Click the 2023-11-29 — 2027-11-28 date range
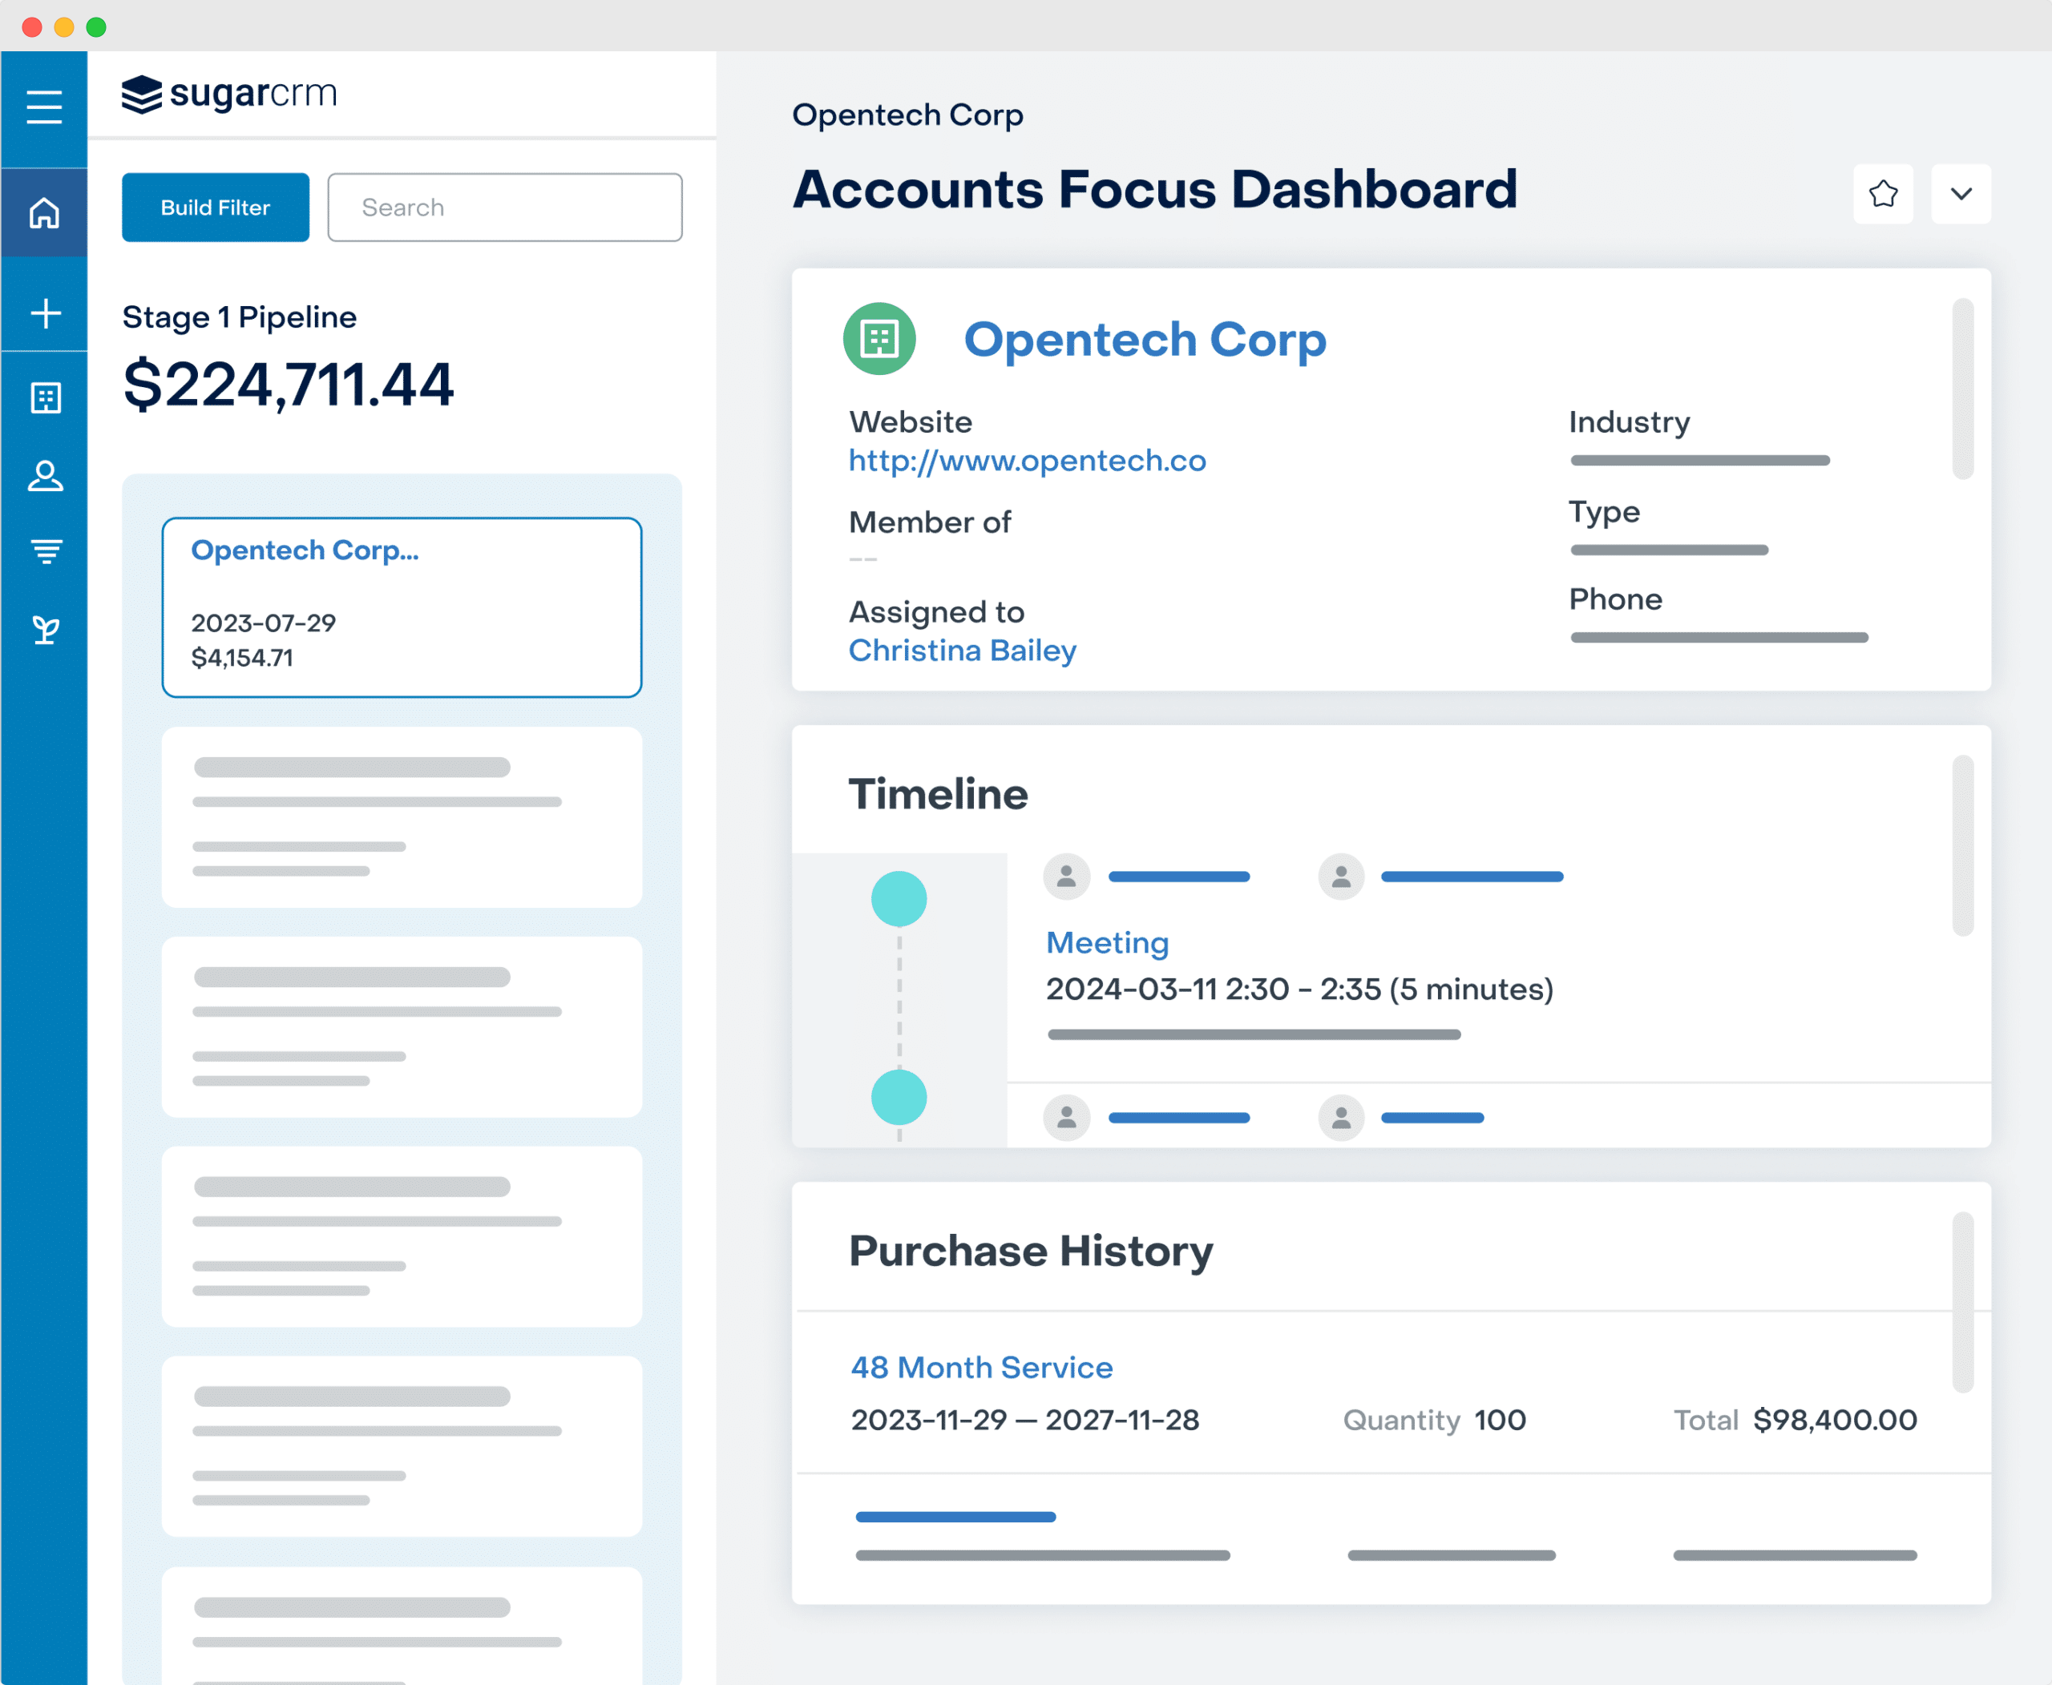 click(1025, 1420)
